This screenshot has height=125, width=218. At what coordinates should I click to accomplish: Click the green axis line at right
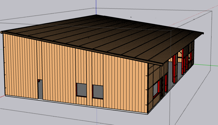click(206, 65)
